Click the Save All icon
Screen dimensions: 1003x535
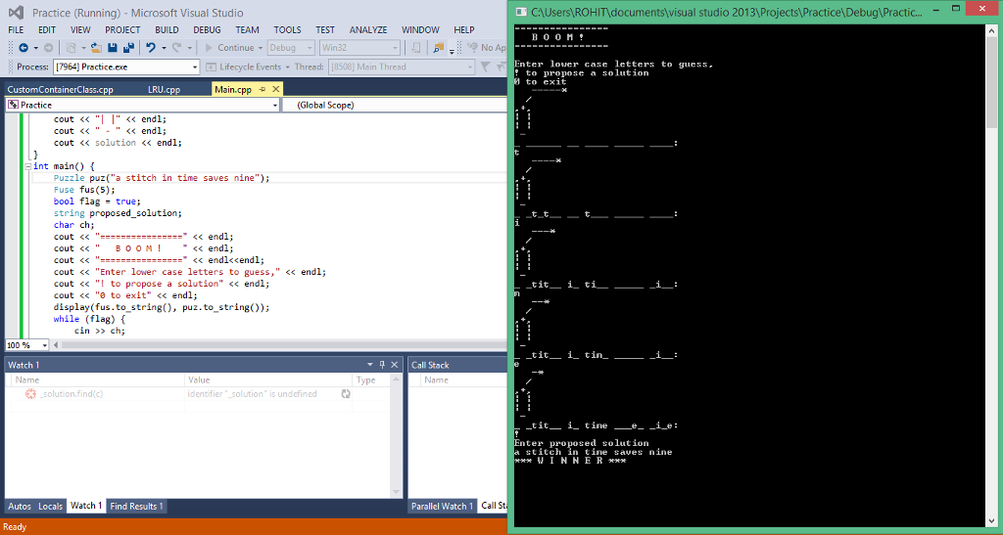pyautogui.click(x=128, y=48)
